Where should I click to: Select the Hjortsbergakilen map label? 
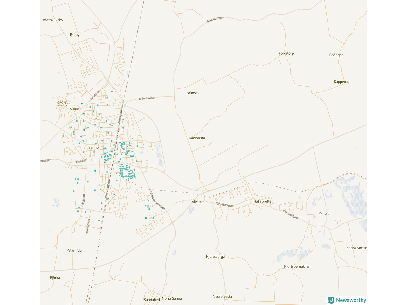(297, 267)
